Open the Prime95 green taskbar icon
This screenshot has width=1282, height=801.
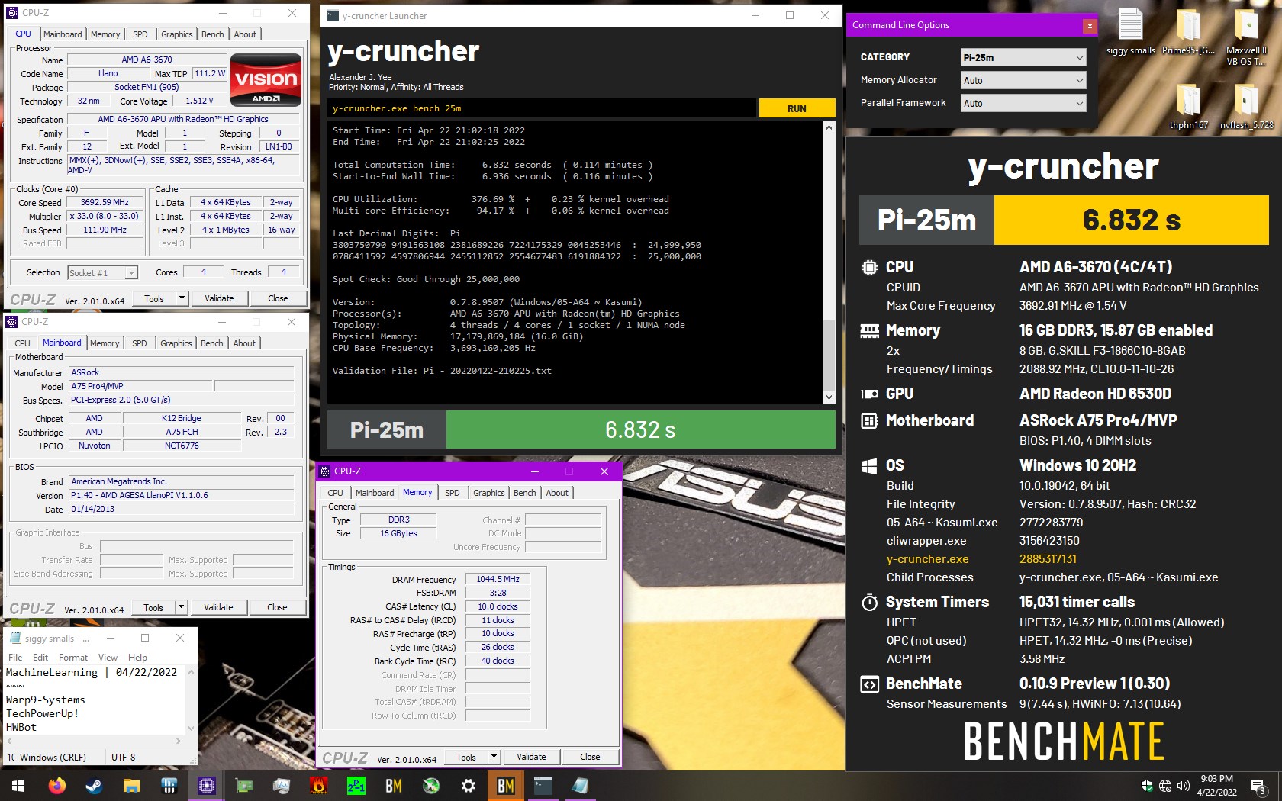click(x=356, y=785)
